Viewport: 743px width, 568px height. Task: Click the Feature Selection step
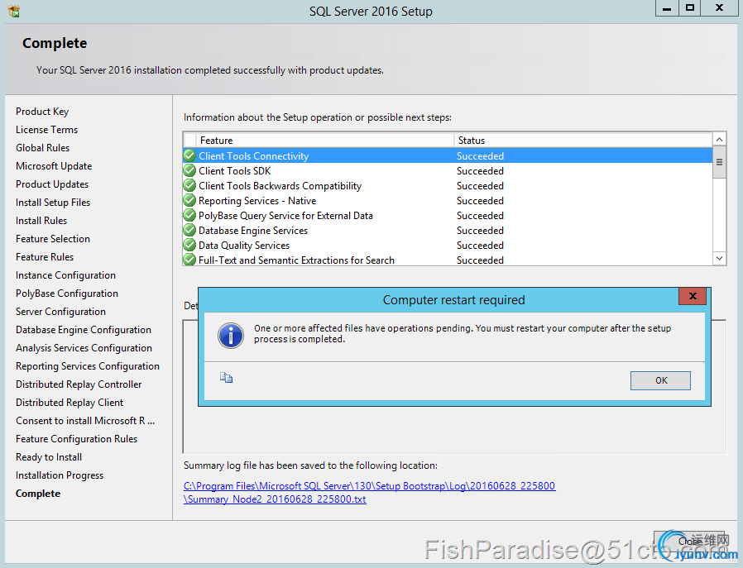coord(53,239)
